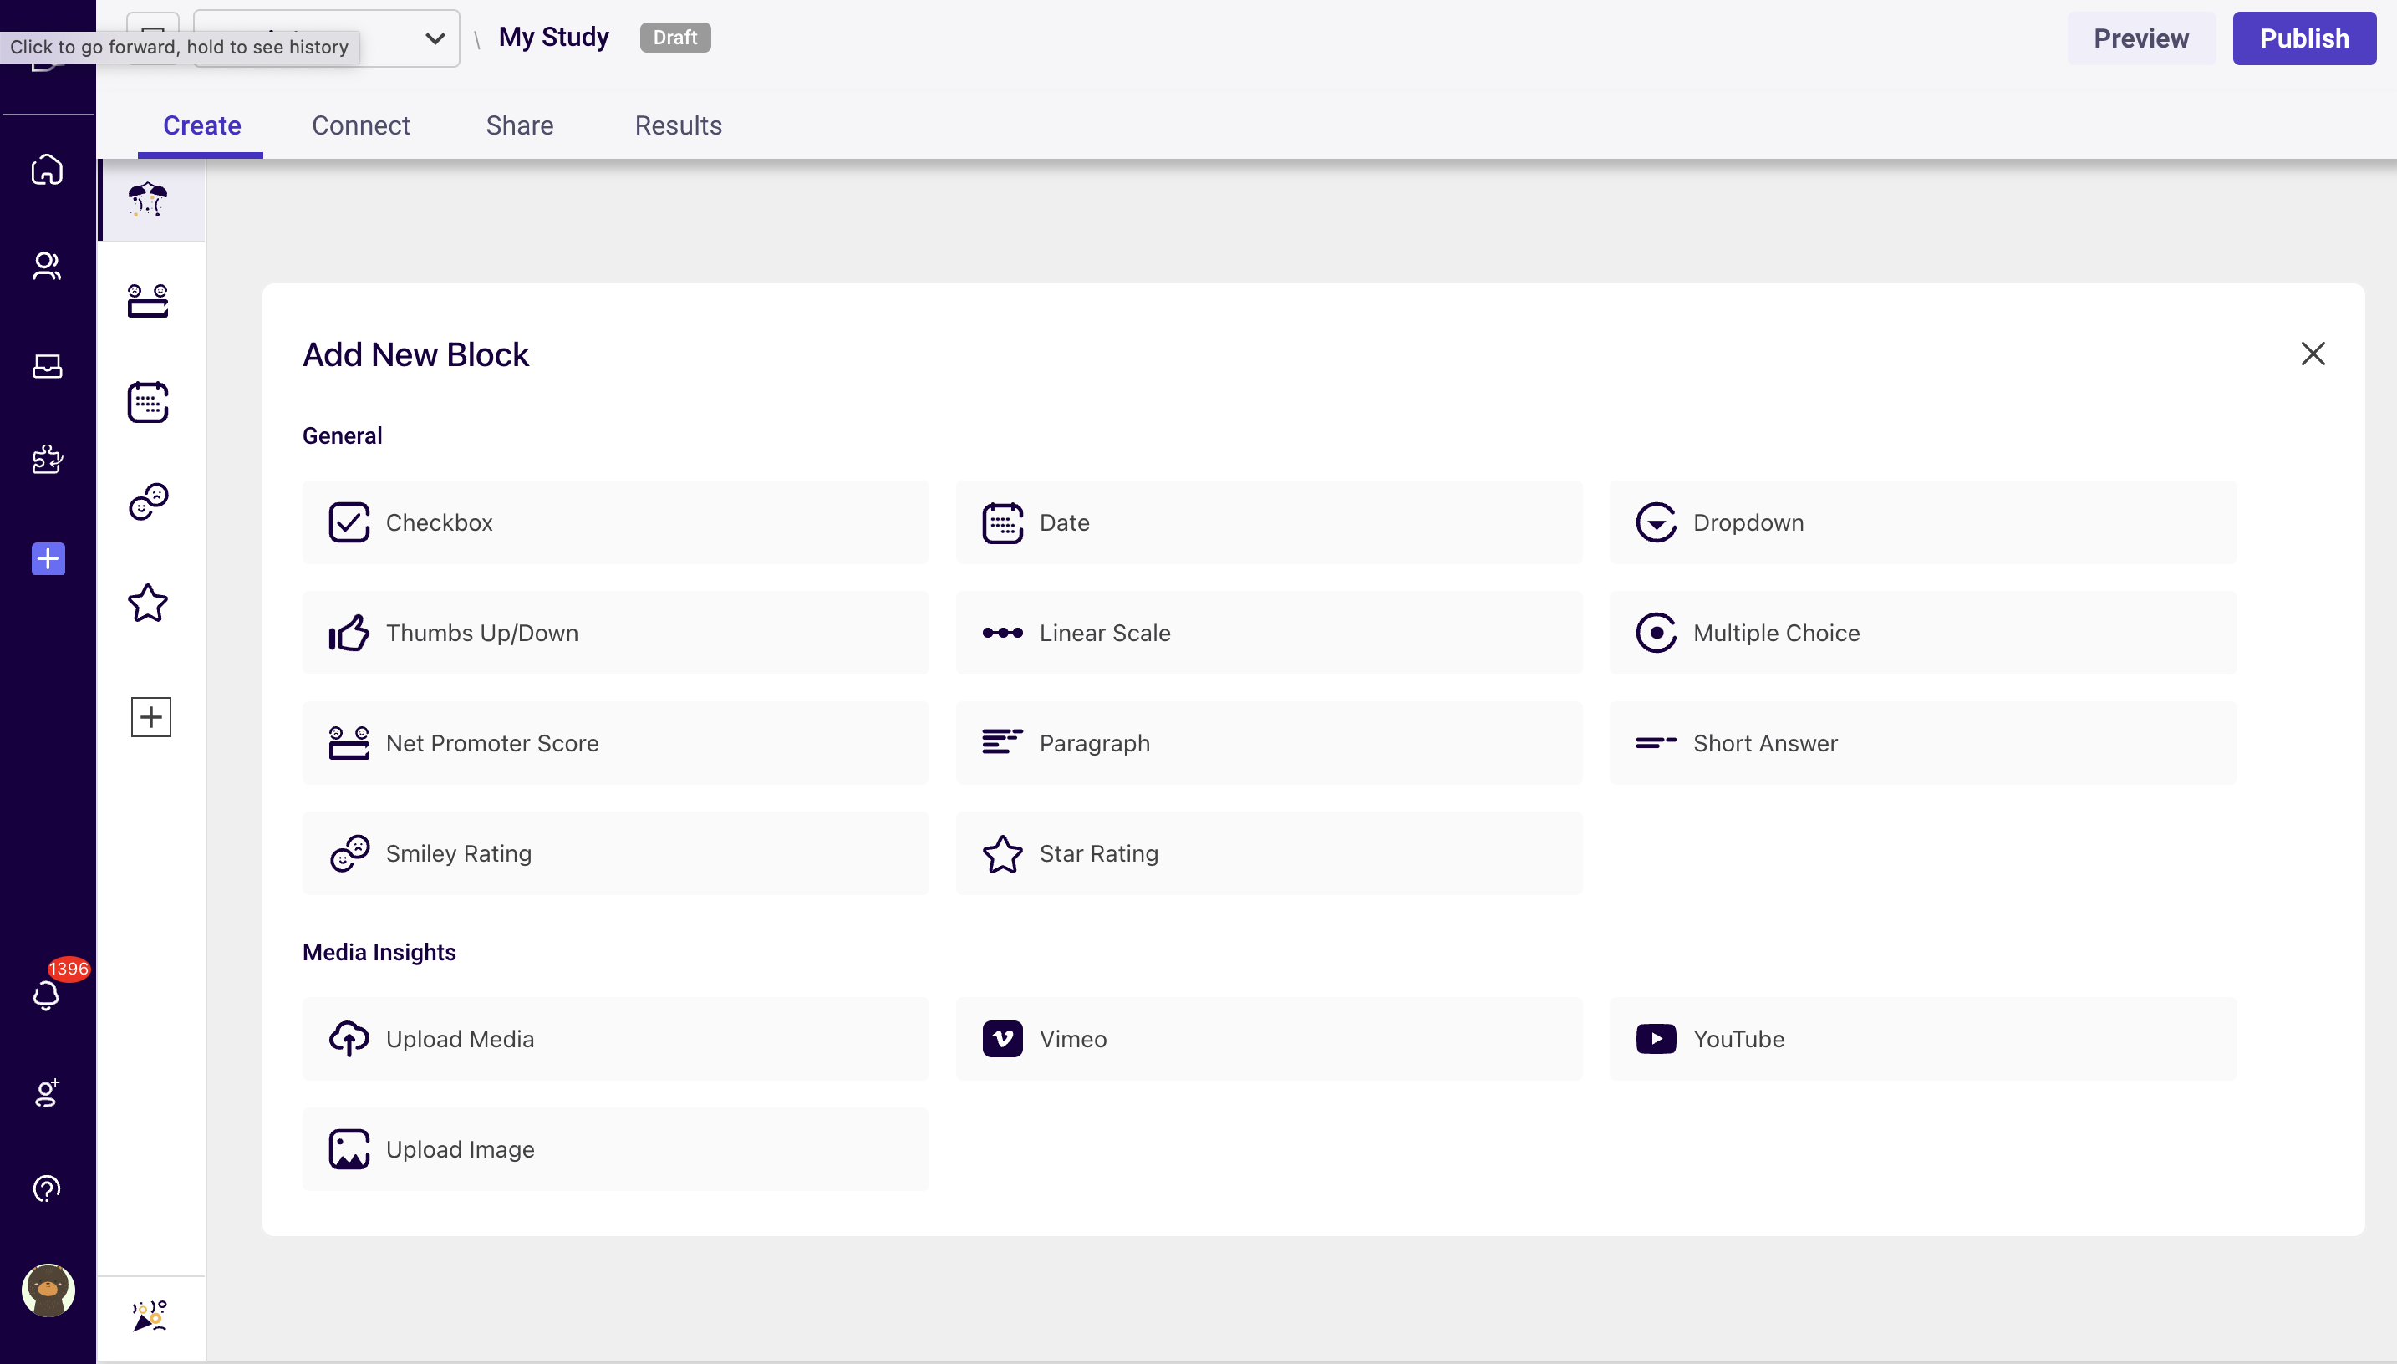The width and height of the screenshot is (2397, 1364).
Task: Open the Home icon in the dark sidebar
Action: (47, 170)
